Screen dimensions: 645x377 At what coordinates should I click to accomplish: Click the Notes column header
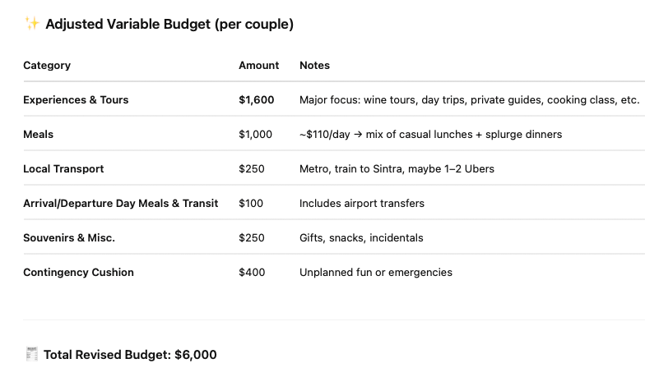314,66
